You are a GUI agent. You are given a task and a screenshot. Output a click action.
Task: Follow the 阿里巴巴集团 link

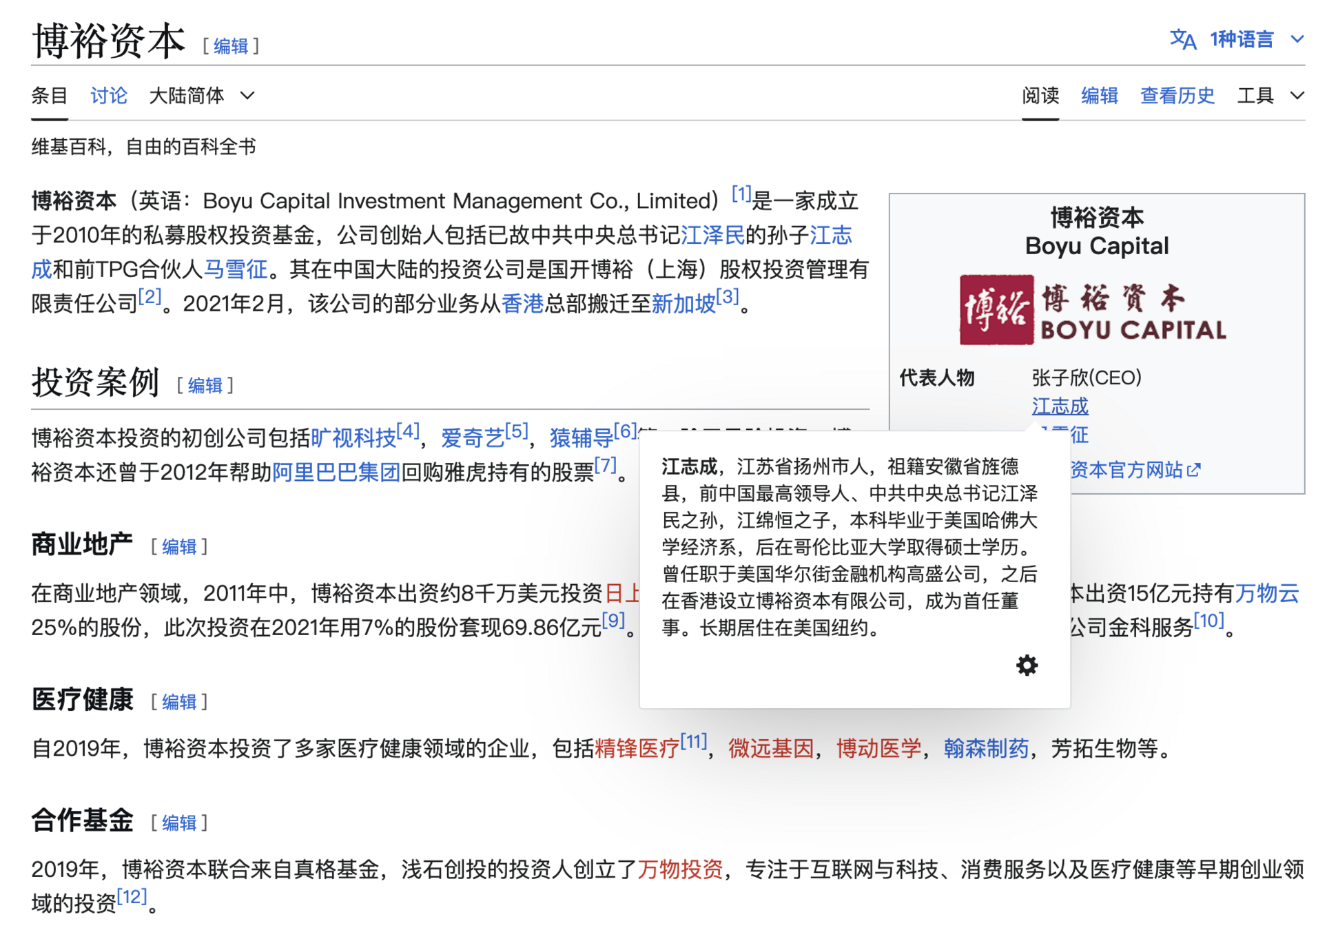click(336, 472)
